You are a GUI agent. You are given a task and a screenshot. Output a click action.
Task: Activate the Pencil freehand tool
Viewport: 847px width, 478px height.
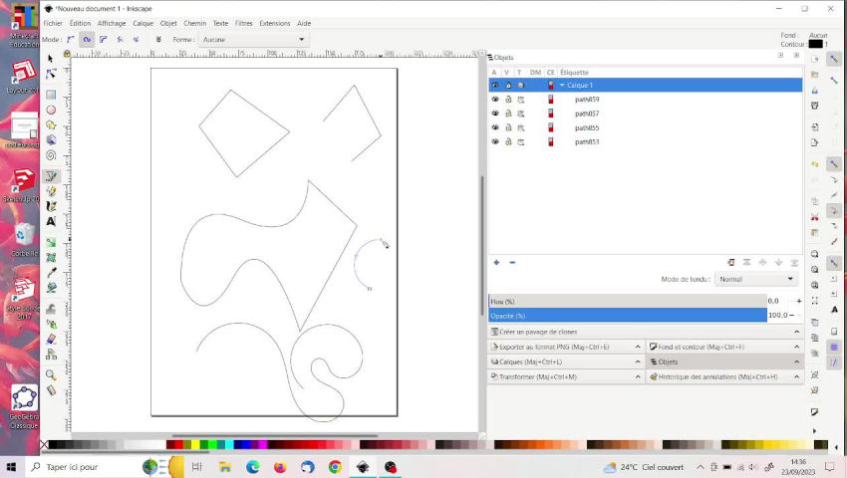51,191
